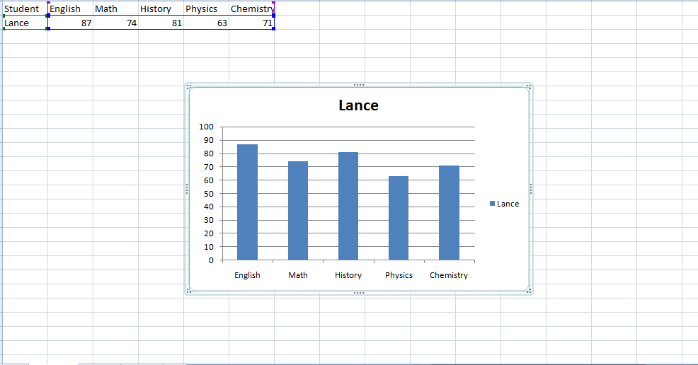Image resolution: width=698 pixels, height=365 pixels.
Task: Click the chart's top-center sizing handle
Action: coord(359,85)
